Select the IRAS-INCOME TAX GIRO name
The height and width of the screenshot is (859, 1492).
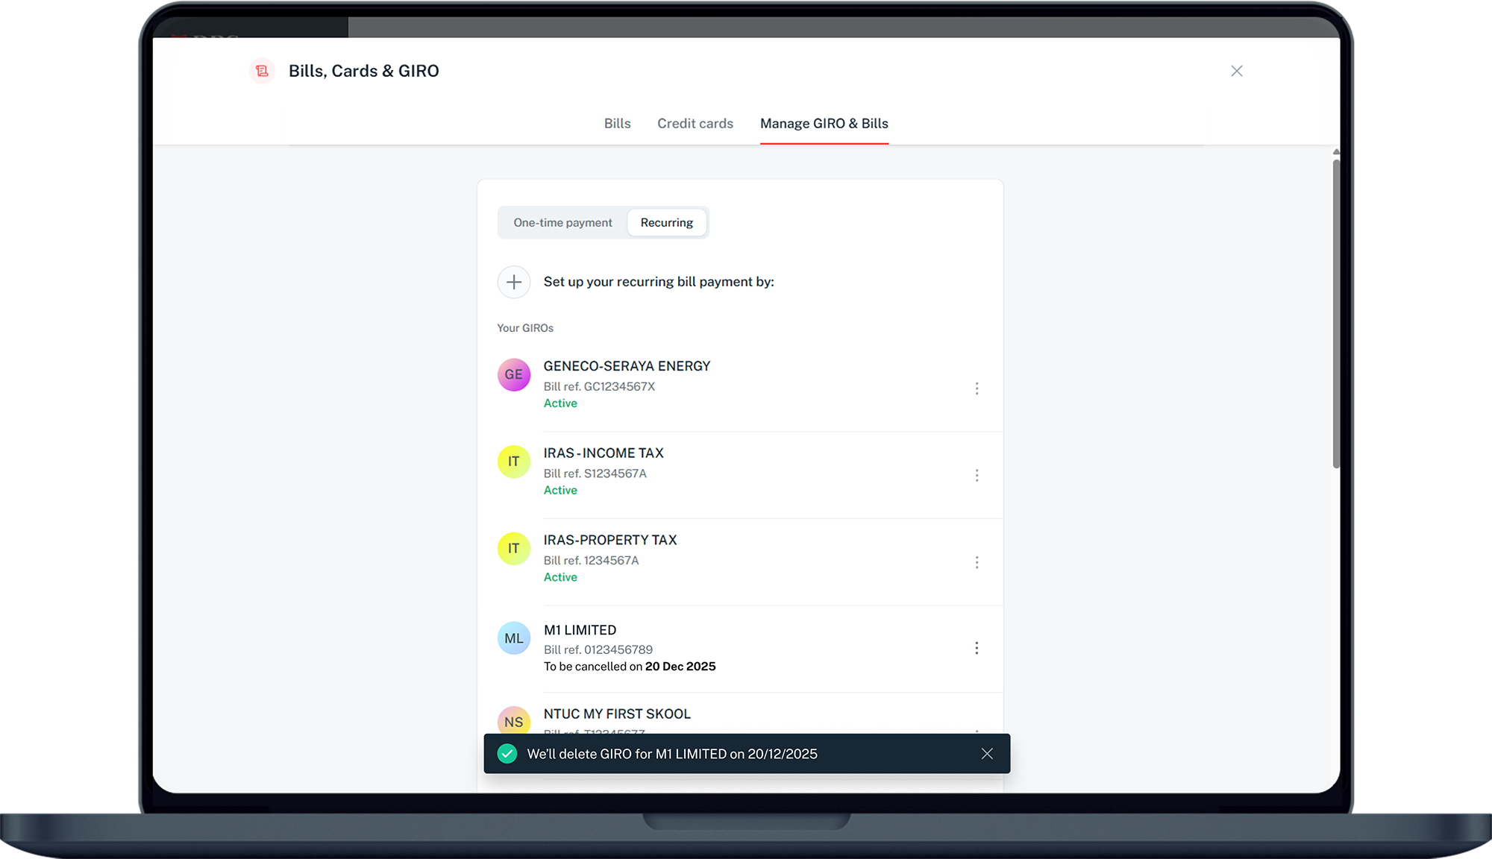(604, 453)
